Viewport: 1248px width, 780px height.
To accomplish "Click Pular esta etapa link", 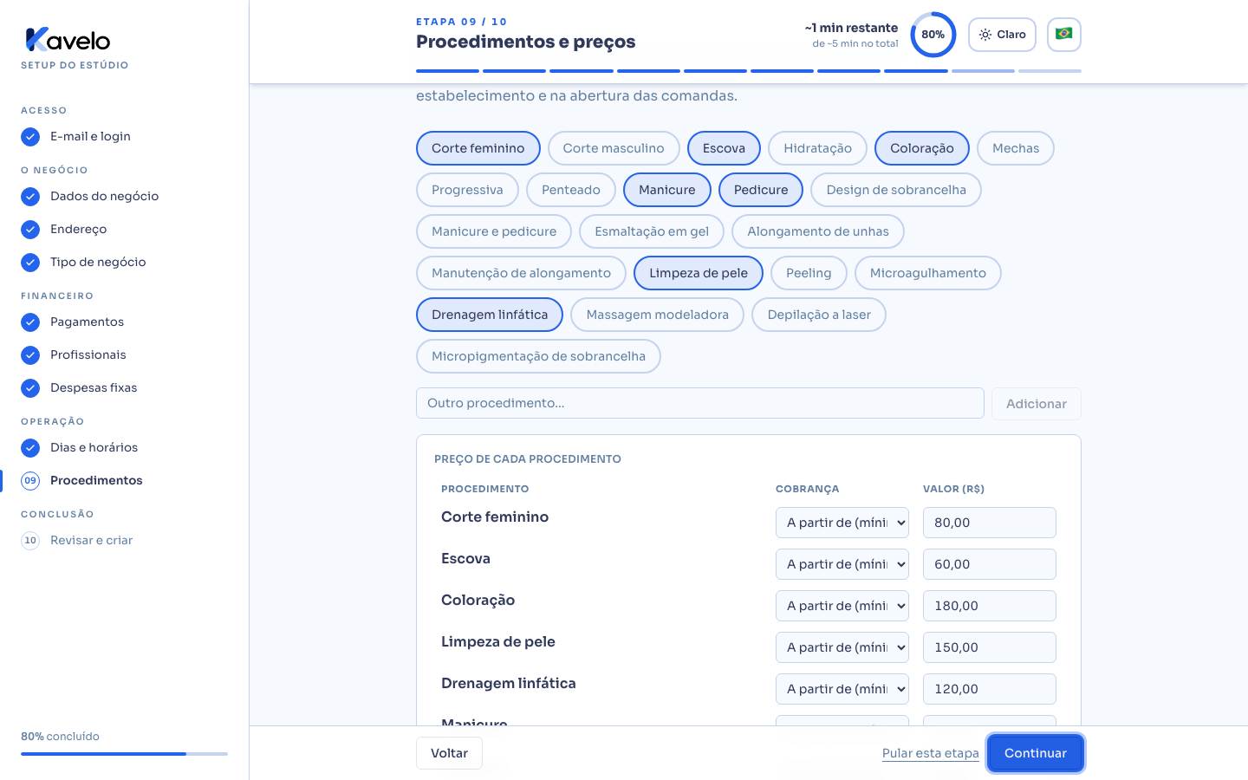I will tap(930, 753).
